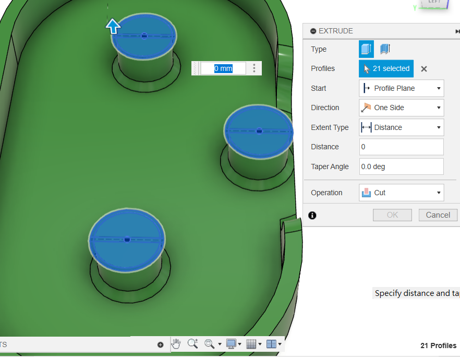Open the Operation Cut dropdown

tap(402, 193)
